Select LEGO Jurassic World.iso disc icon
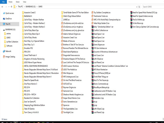164x123 pixels. pyautogui.click(x=62, y=66)
